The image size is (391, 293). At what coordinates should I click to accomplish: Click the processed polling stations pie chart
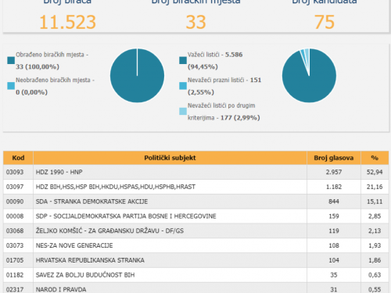137,76
